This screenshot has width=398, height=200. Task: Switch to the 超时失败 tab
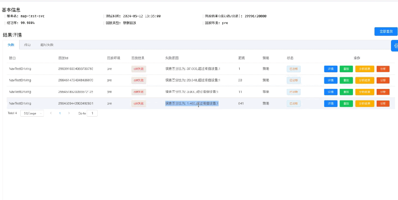(x=47, y=45)
